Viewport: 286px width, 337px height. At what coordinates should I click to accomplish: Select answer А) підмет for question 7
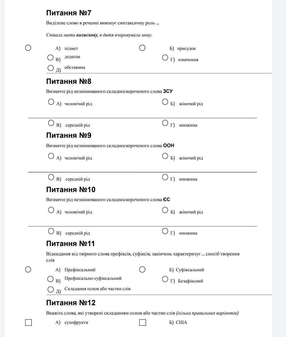28,48
